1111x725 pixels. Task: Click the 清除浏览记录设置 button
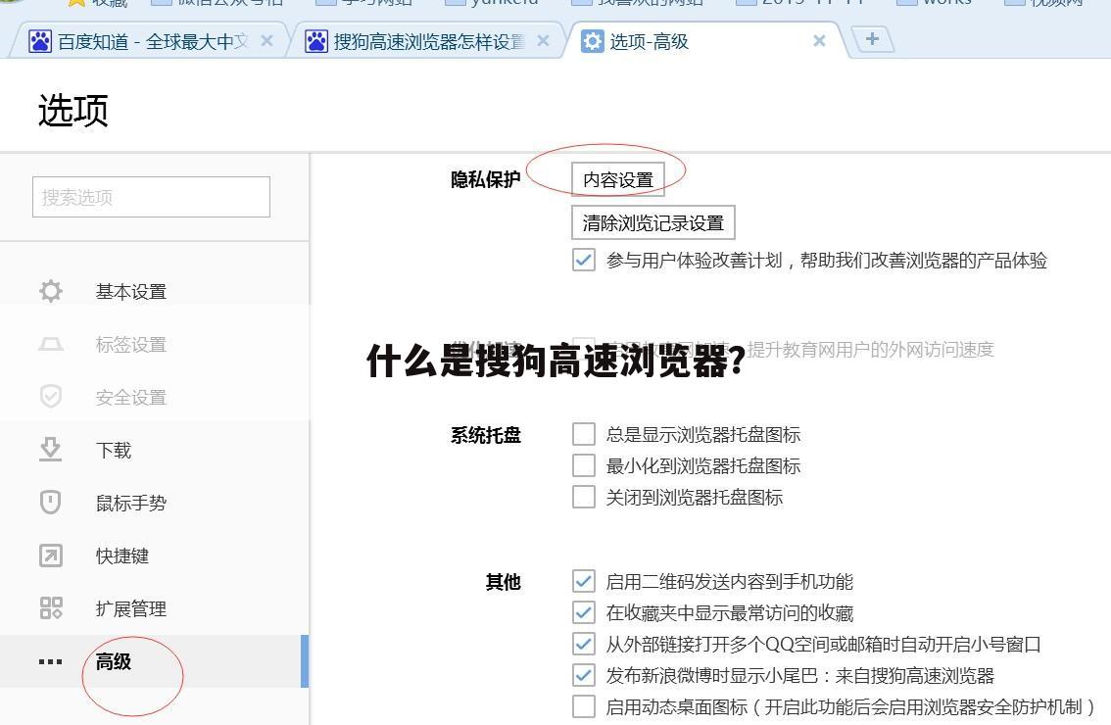point(653,222)
